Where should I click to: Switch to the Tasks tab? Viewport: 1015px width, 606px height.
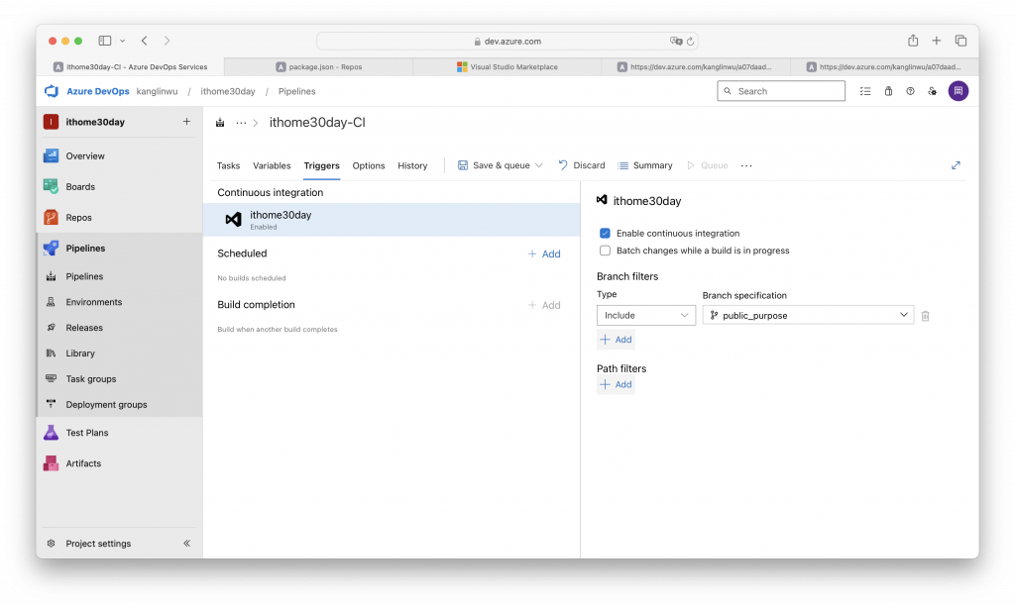[x=228, y=165]
